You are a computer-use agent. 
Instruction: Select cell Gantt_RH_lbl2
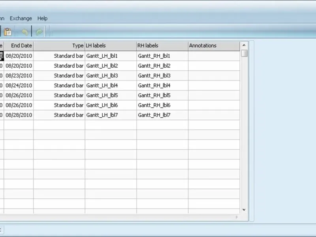(x=162, y=66)
